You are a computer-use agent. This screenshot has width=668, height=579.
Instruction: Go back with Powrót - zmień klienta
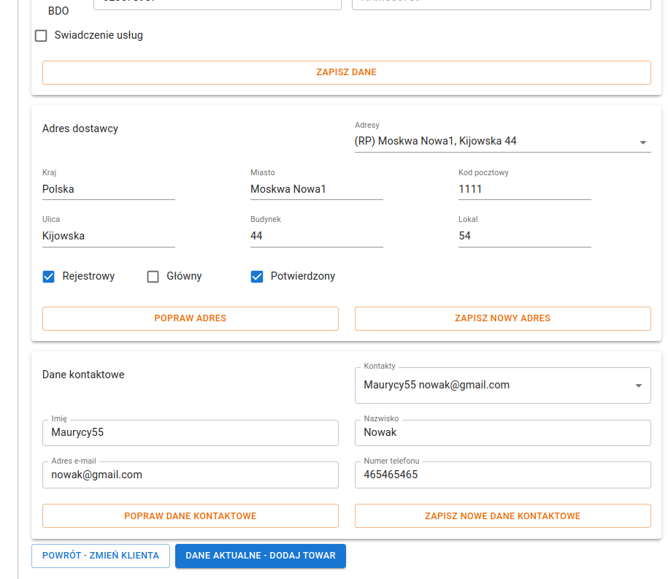(101, 556)
